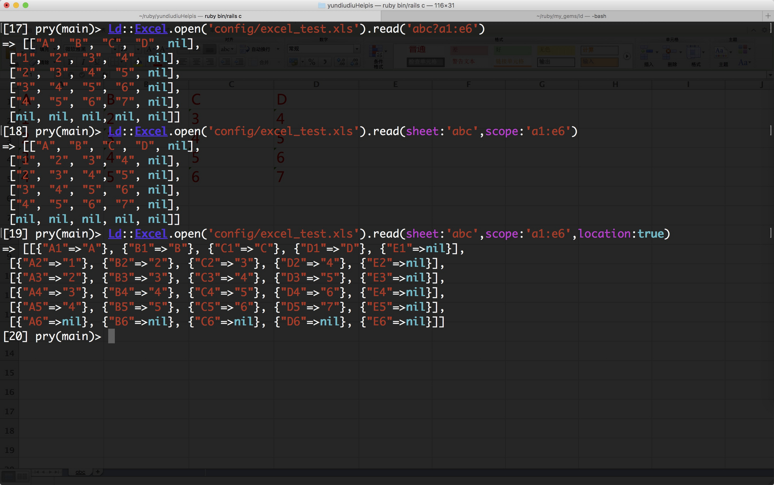Switch to the '-bash' terminal tab
The image size is (774, 485).
[571, 16]
